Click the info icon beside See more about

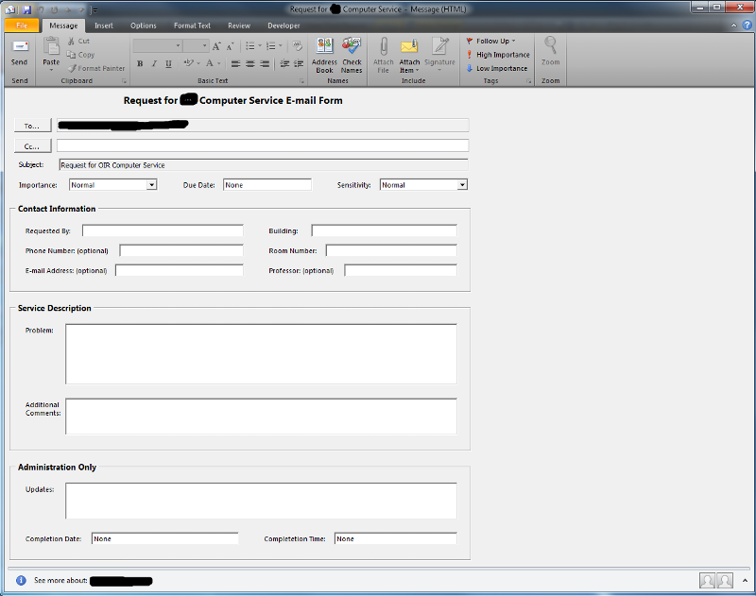pos(21,580)
